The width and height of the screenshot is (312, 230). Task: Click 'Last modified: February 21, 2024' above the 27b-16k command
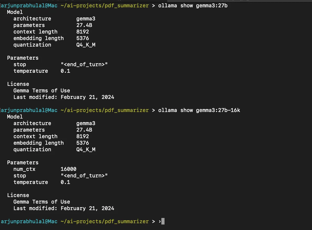tap(64, 97)
